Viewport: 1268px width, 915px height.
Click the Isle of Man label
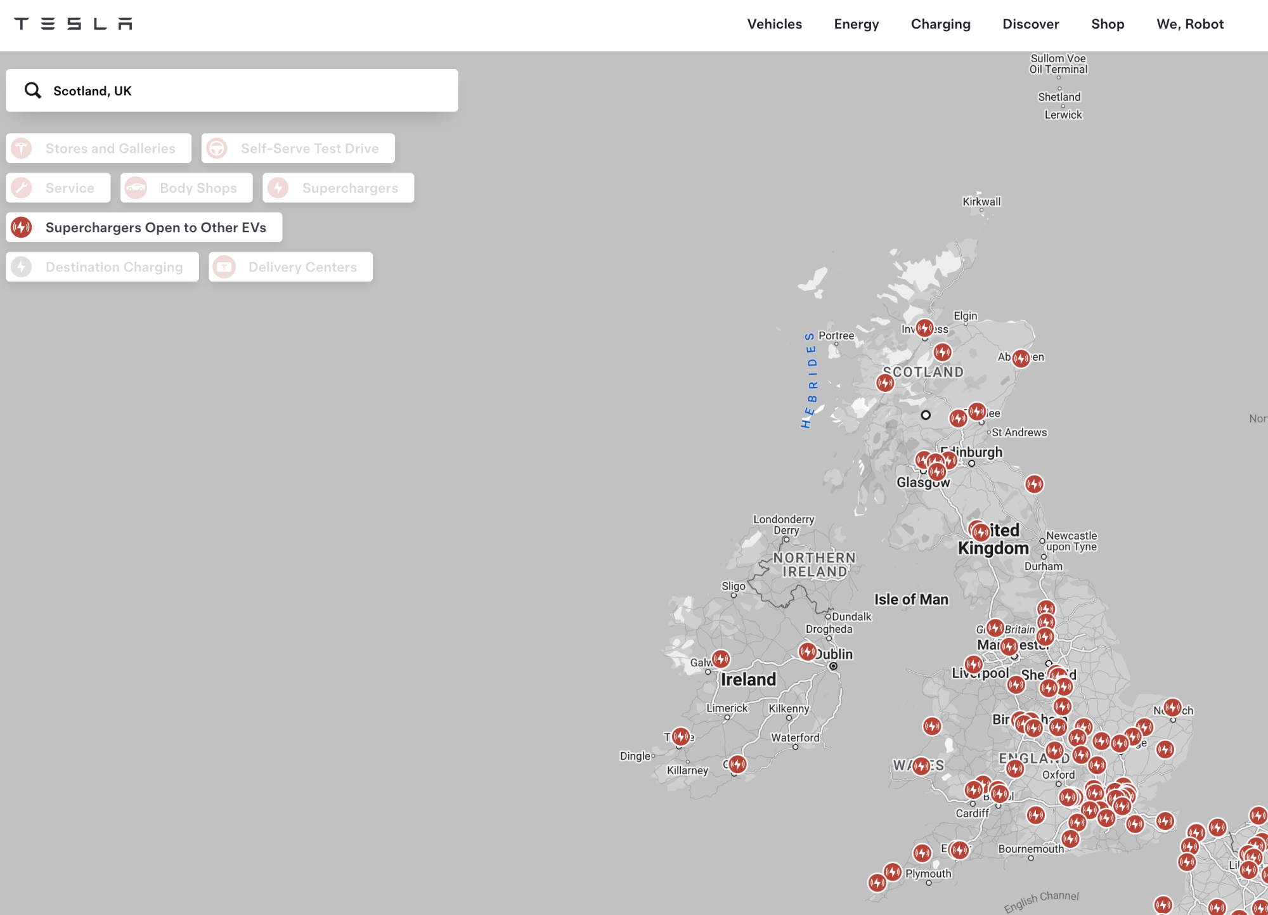point(911,599)
